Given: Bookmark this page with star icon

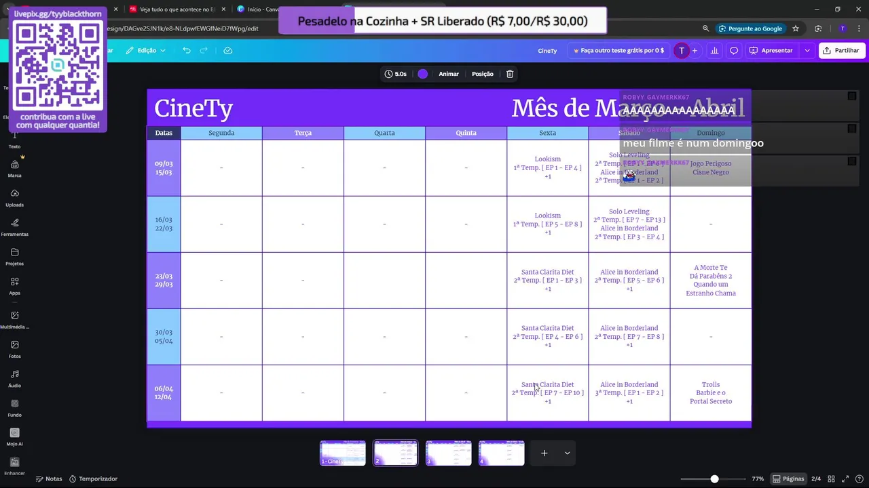Looking at the screenshot, I should tap(796, 28).
